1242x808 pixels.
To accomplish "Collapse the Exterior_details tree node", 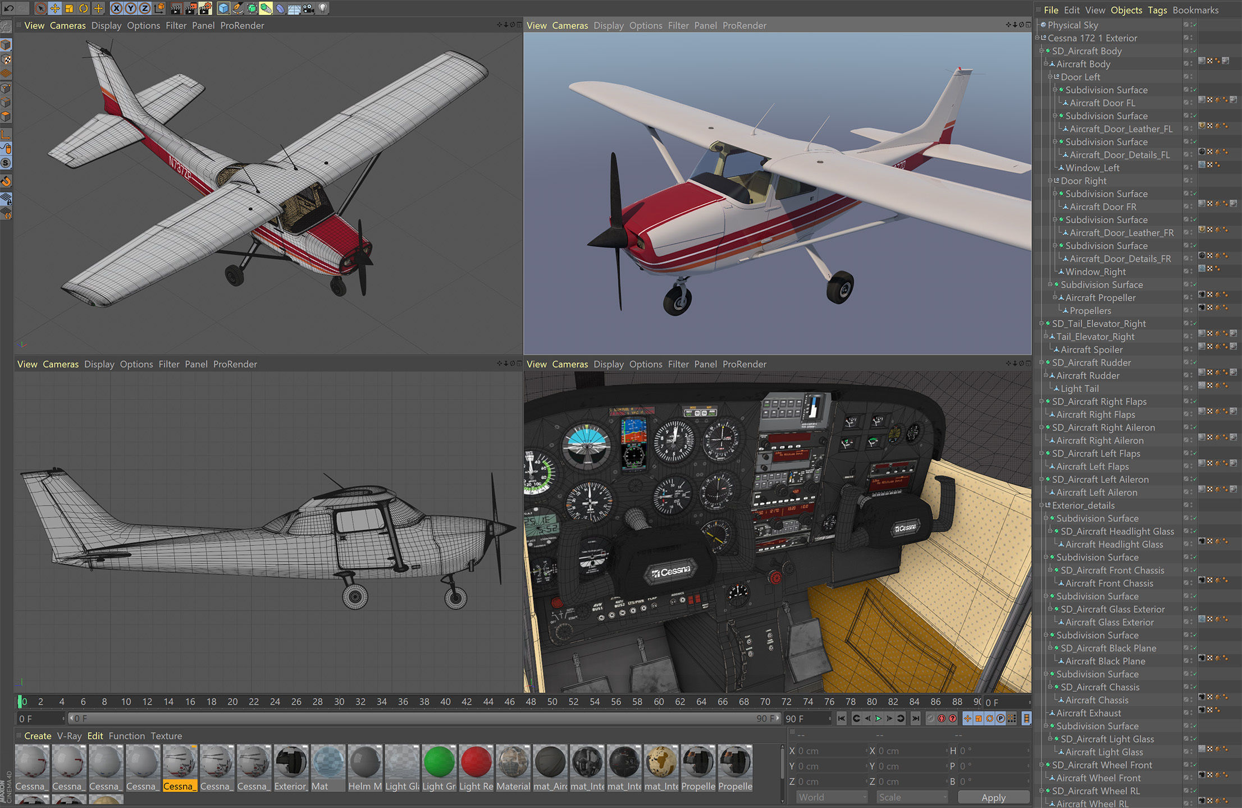I will 1042,506.
